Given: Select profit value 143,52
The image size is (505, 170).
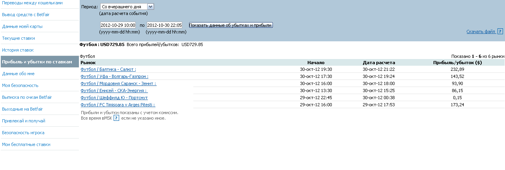Looking at the screenshot, I should pyautogui.click(x=458, y=76).
